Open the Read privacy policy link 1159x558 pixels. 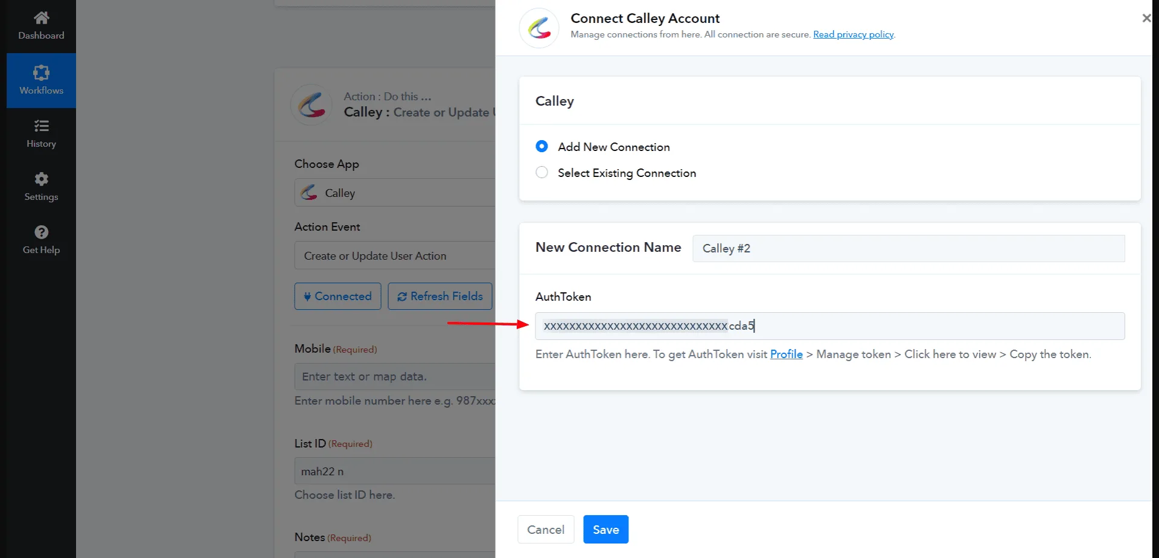tap(853, 34)
